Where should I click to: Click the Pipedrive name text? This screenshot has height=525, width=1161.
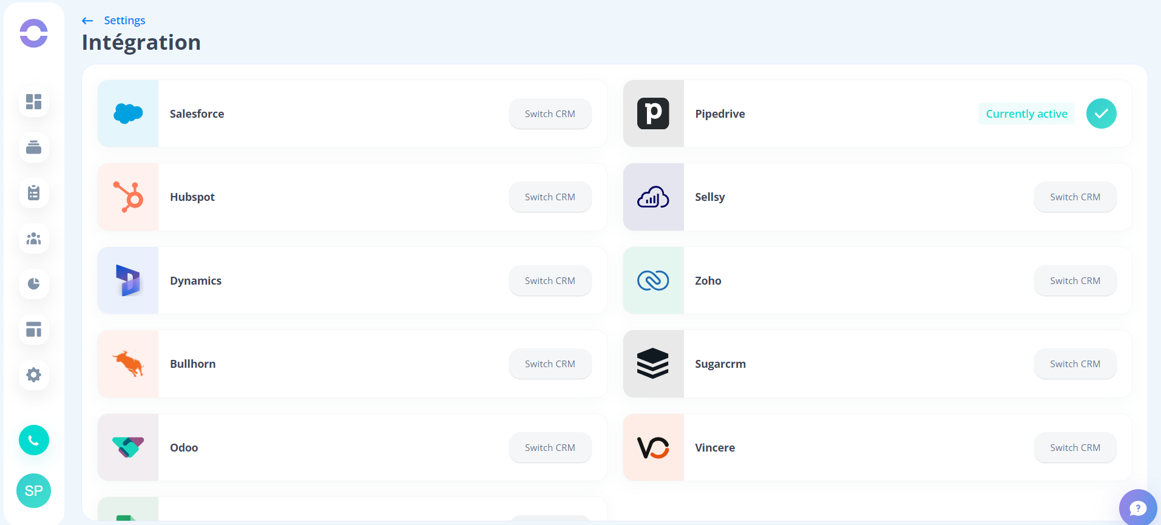click(x=720, y=113)
